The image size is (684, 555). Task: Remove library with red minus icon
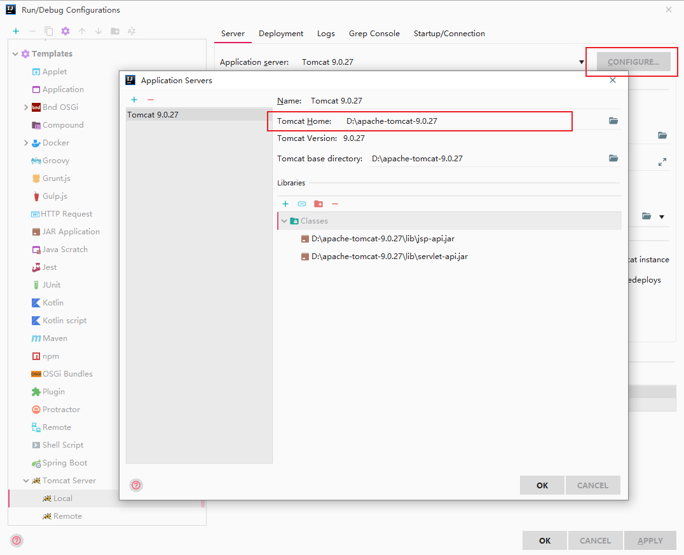tap(335, 204)
